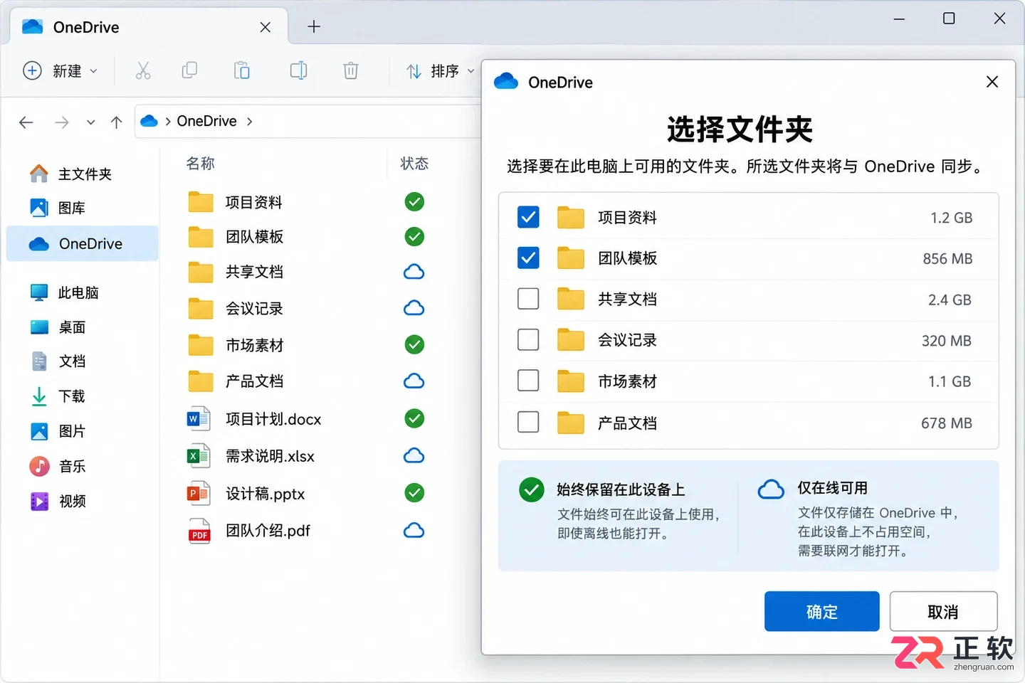Click the Copy icon in toolbar
The image size is (1025, 683).
click(x=189, y=70)
